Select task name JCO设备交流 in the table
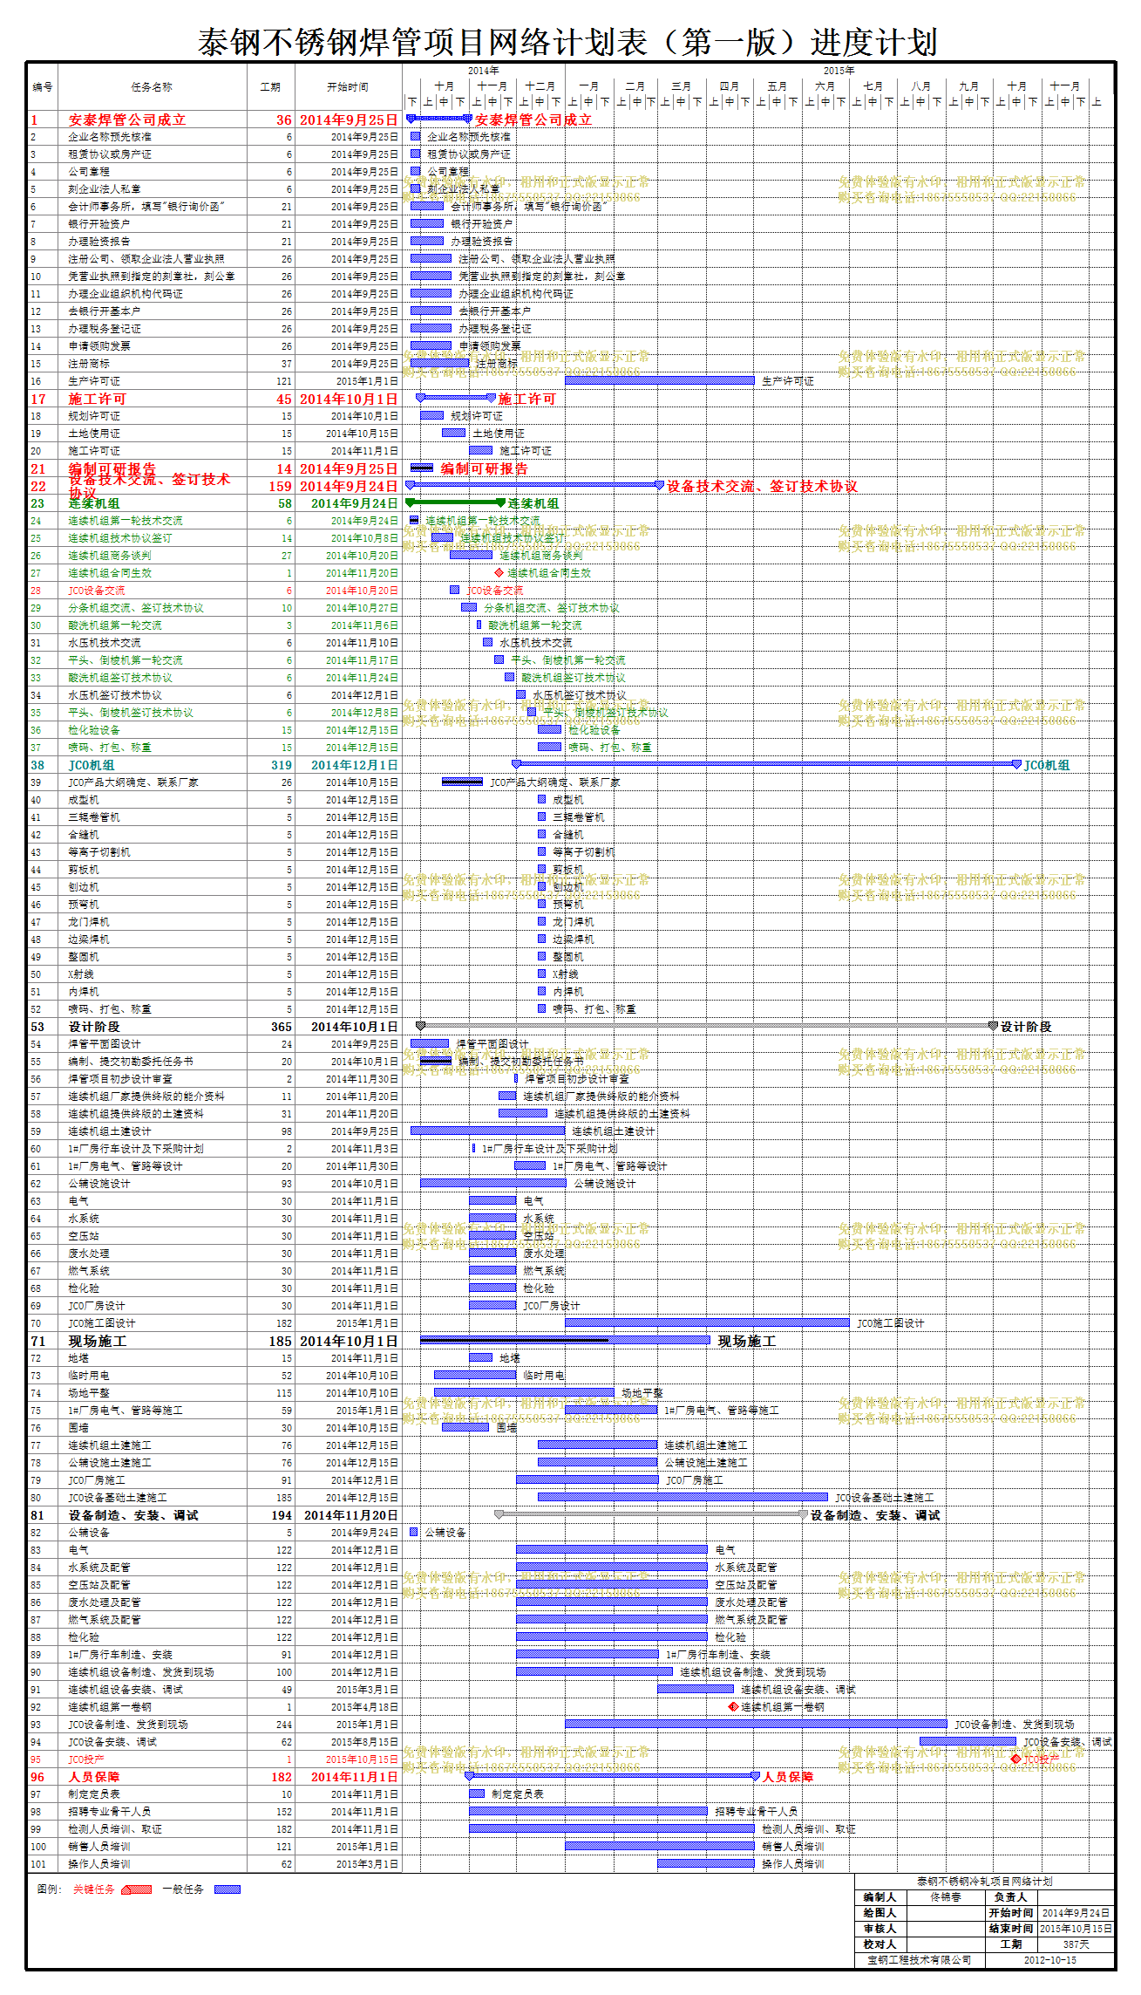The image size is (1141, 1995). 97,591
